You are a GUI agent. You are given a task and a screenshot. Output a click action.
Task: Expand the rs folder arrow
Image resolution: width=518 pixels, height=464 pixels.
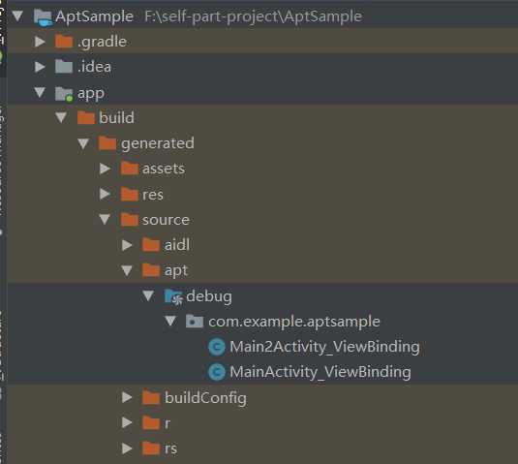tap(127, 449)
